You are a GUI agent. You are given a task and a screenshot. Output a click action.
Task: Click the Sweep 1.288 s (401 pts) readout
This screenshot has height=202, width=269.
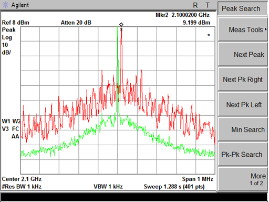pyautogui.click(x=174, y=187)
